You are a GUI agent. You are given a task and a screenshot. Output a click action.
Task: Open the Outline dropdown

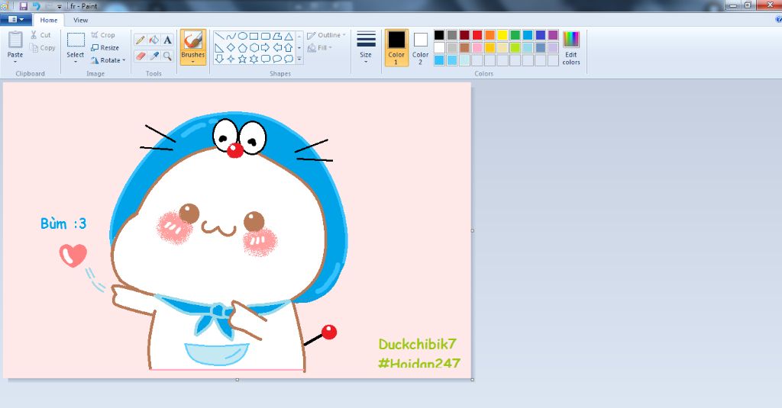pyautogui.click(x=326, y=35)
